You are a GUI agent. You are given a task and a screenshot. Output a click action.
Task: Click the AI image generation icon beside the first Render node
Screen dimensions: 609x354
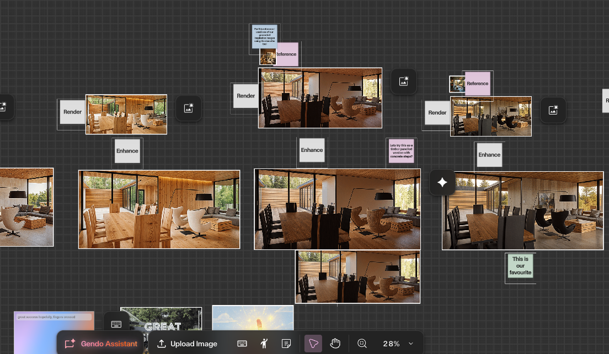[x=188, y=108]
